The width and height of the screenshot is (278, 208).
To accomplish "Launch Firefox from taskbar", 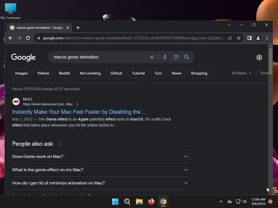I will 151,201.
